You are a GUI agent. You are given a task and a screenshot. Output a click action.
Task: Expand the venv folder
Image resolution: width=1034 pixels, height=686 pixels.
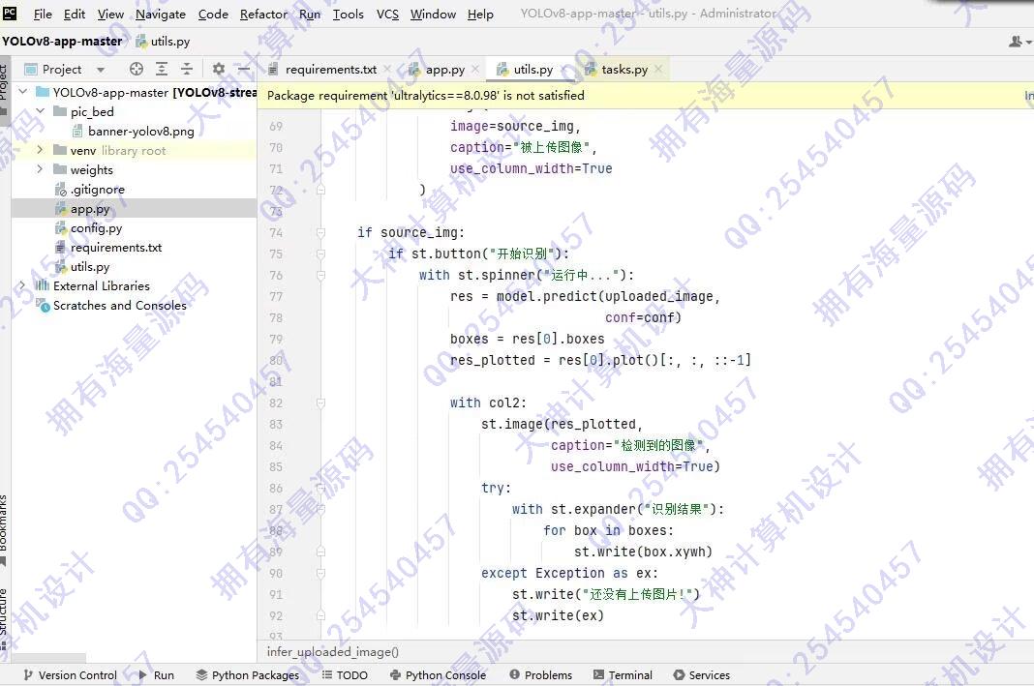(40, 151)
